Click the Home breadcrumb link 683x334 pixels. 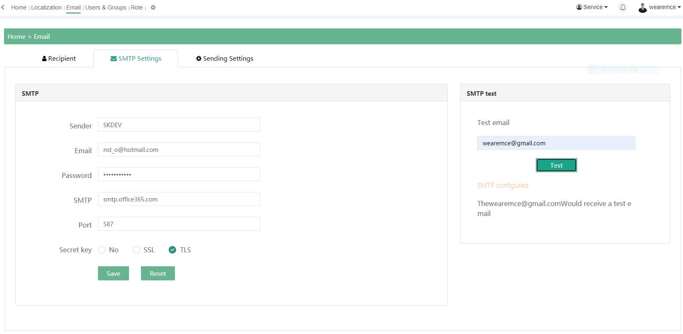pos(17,36)
